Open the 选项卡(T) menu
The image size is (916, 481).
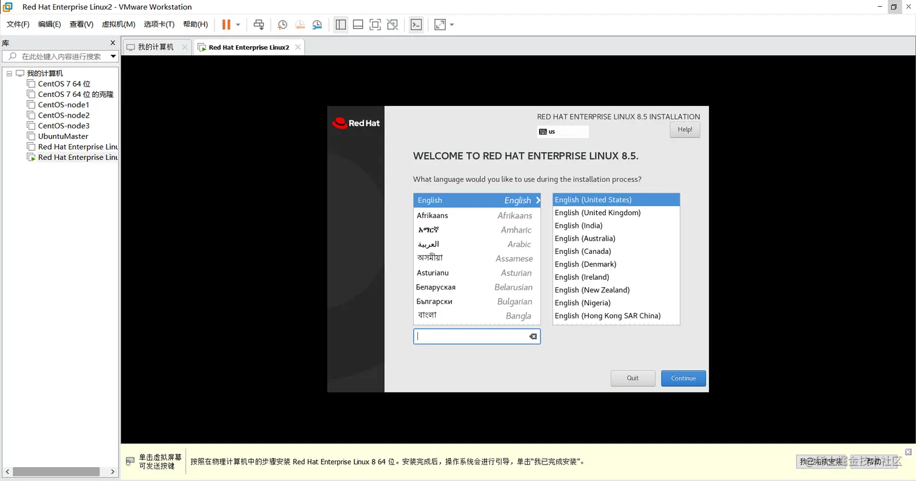tap(159, 24)
